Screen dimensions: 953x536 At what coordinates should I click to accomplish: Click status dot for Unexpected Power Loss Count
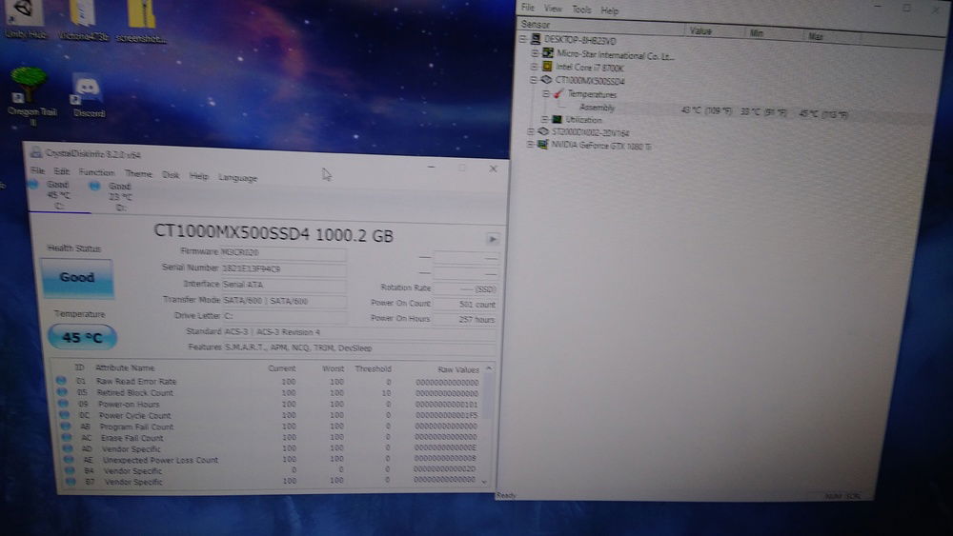[69, 460]
